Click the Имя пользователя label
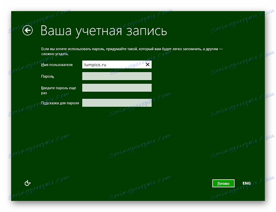This screenshot has width=276, height=212. [57, 65]
